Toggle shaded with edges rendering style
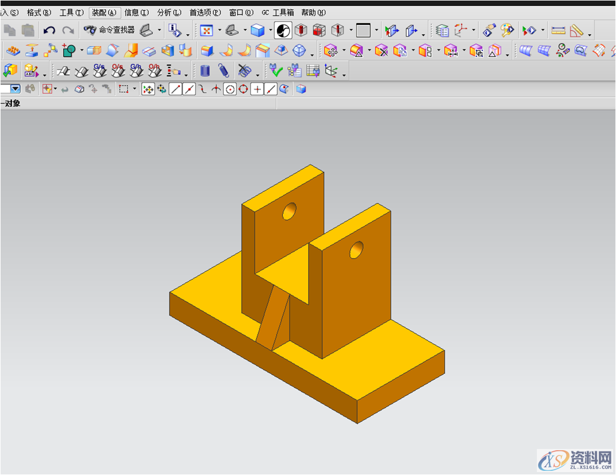 click(x=258, y=30)
